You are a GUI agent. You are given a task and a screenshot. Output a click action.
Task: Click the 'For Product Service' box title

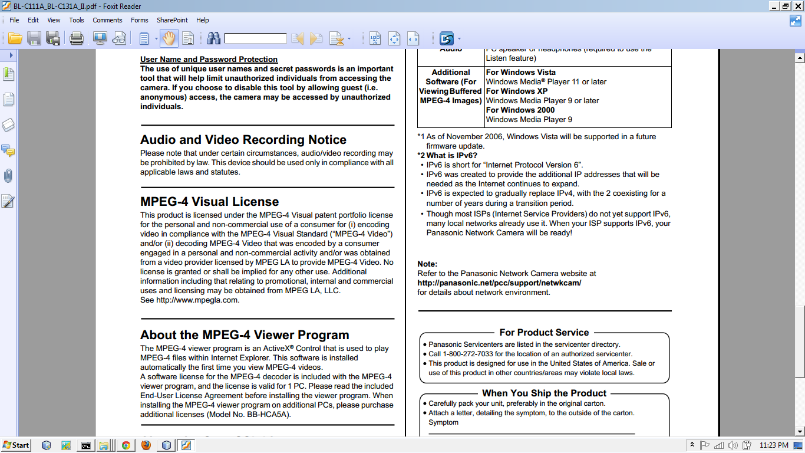544,333
